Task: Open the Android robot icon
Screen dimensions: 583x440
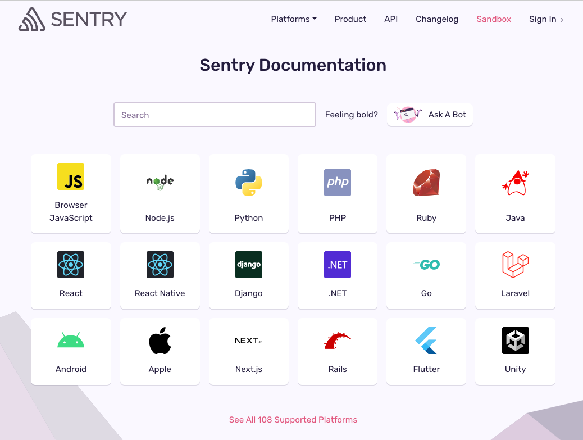Action: click(71, 340)
